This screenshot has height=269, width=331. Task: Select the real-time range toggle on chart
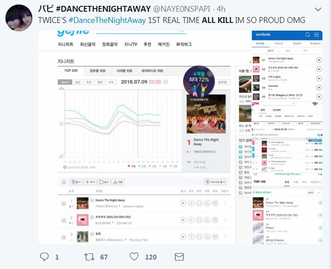[x=65, y=82]
